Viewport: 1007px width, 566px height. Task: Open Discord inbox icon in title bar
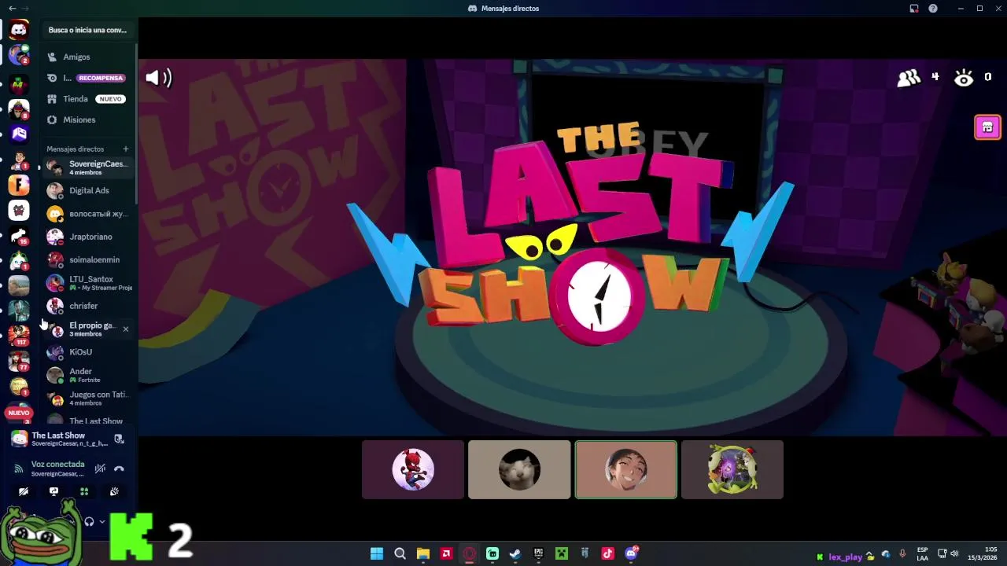click(x=914, y=9)
